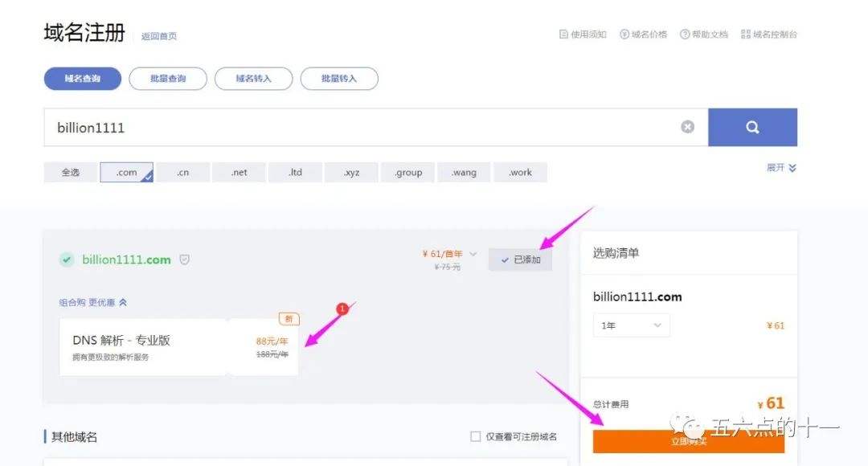Click 立即购买 orange purchase button
The width and height of the screenshot is (868, 466).
(689, 441)
